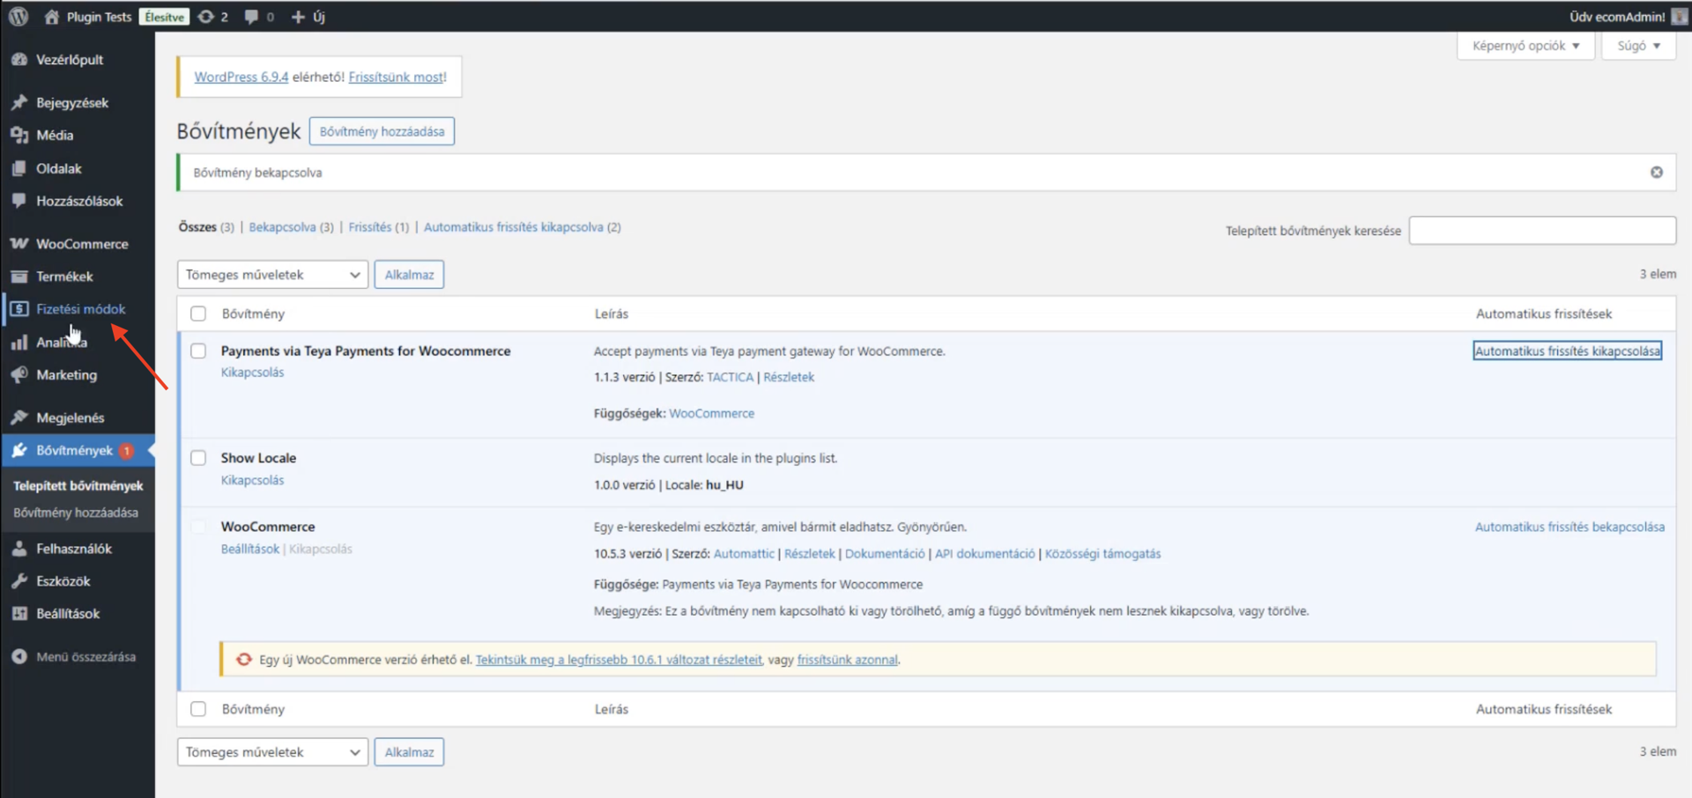Expand Képernyő opciók panel

(x=1525, y=46)
